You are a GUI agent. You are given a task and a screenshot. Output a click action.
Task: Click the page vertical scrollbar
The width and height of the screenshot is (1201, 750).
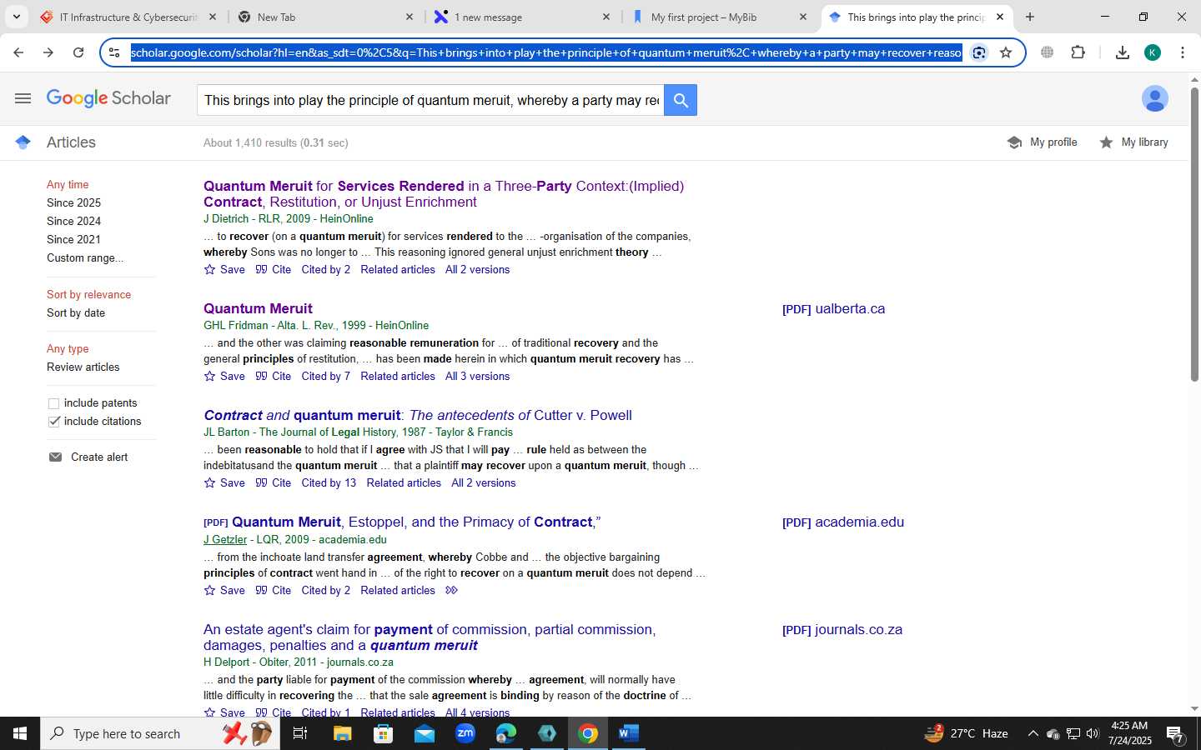(1194, 236)
